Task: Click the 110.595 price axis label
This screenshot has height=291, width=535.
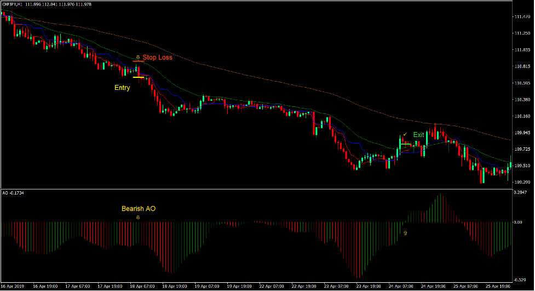Action: (x=522, y=83)
